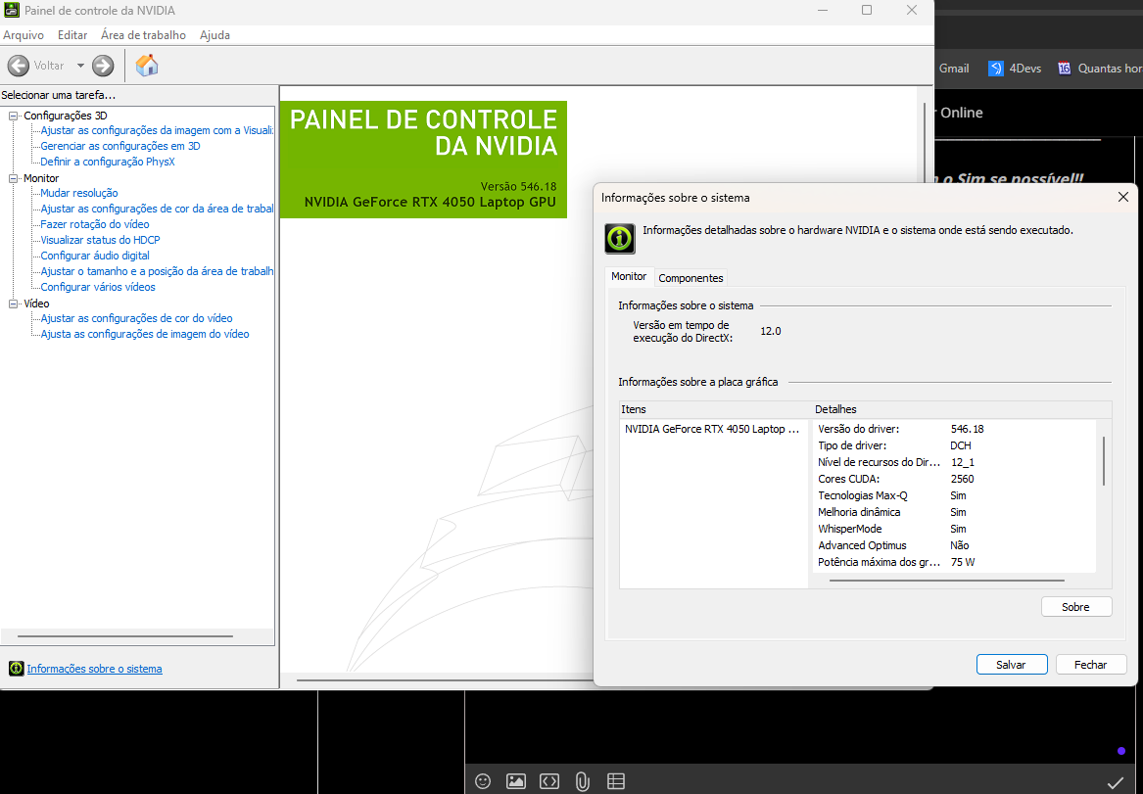Select Definir a configuração PhysX

[x=108, y=162]
